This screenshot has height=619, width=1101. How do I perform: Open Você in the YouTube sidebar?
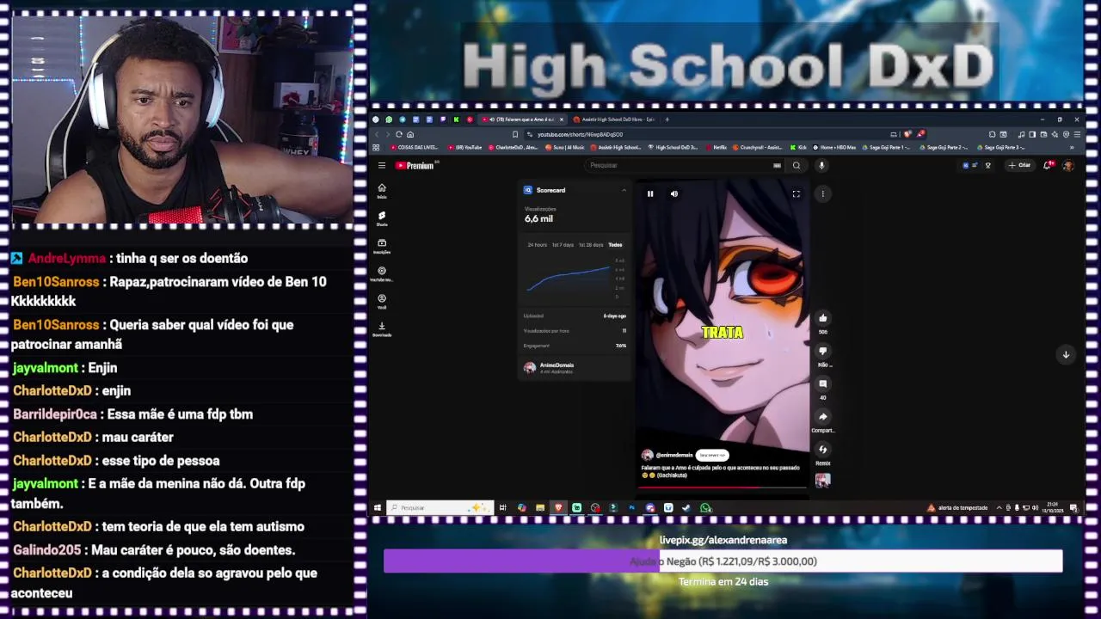pos(382,301)
